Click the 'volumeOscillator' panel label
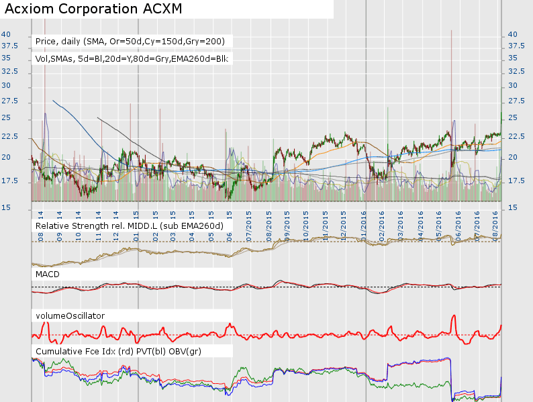Image resolution: width=533 pixels, height=402 pixels. coord(70,315)
